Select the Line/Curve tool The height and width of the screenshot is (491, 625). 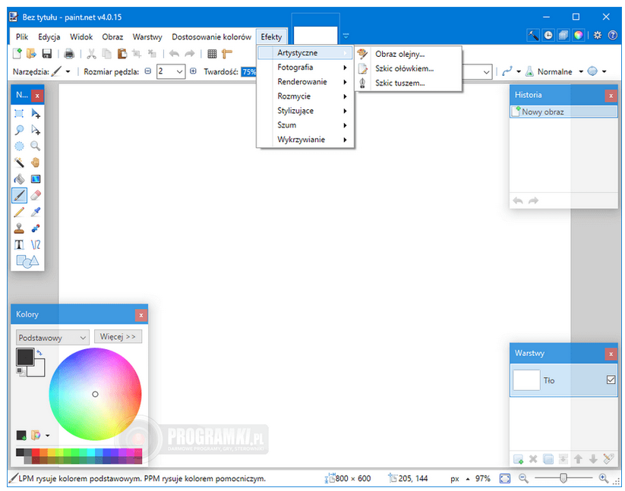click(x=36, y=244)
